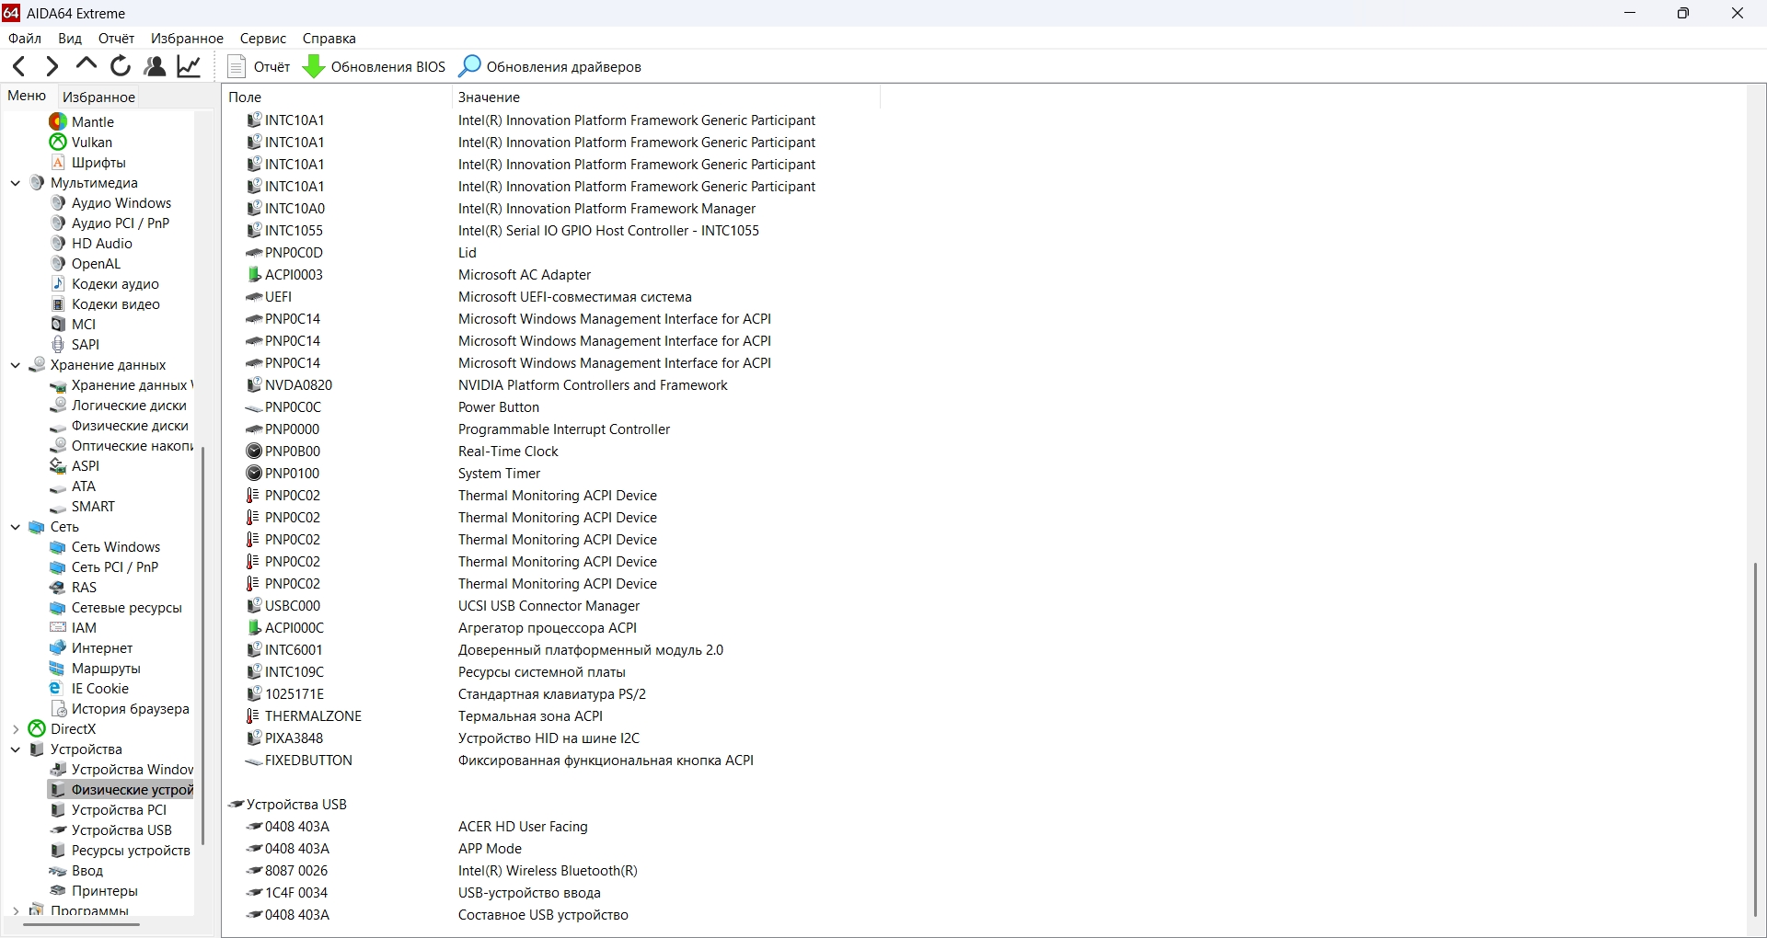Open the Файл menu
Screen dimensions: 1767x938
pos(25,39)
